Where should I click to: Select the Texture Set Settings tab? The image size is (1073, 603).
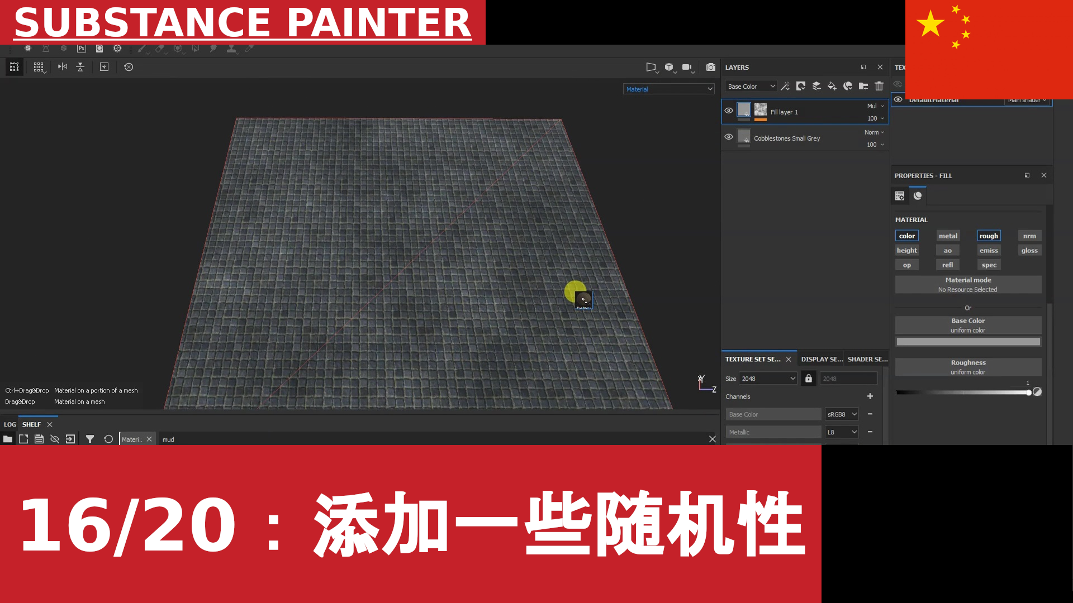point(753,360)
